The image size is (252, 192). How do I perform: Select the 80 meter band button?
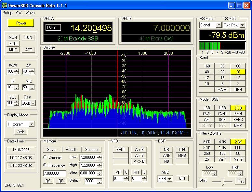pyautogui.click(x=222, y=66)
